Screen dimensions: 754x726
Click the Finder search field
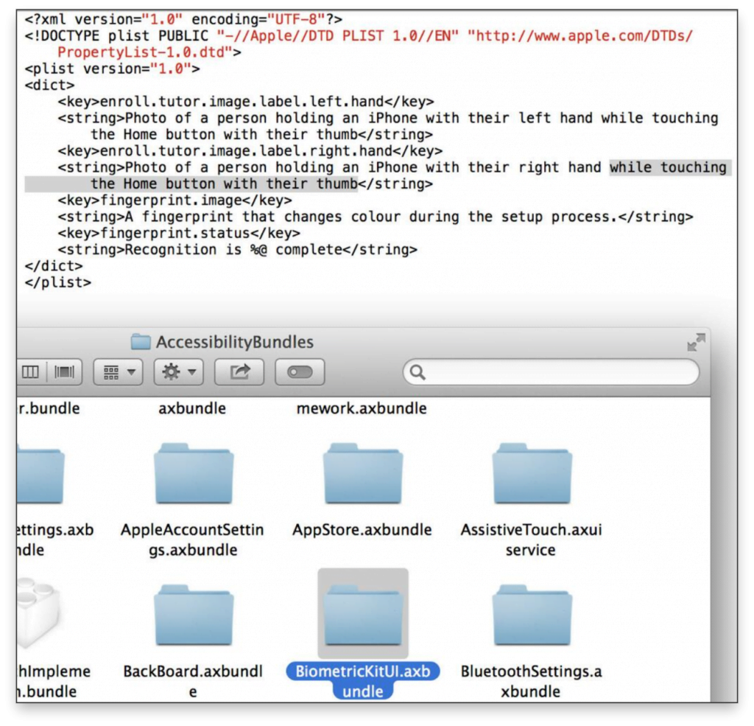tap(551, 372)
